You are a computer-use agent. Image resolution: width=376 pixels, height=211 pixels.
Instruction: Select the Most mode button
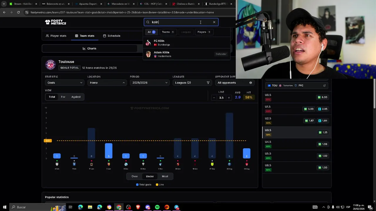pyautogui.click(x=165, y=176)
